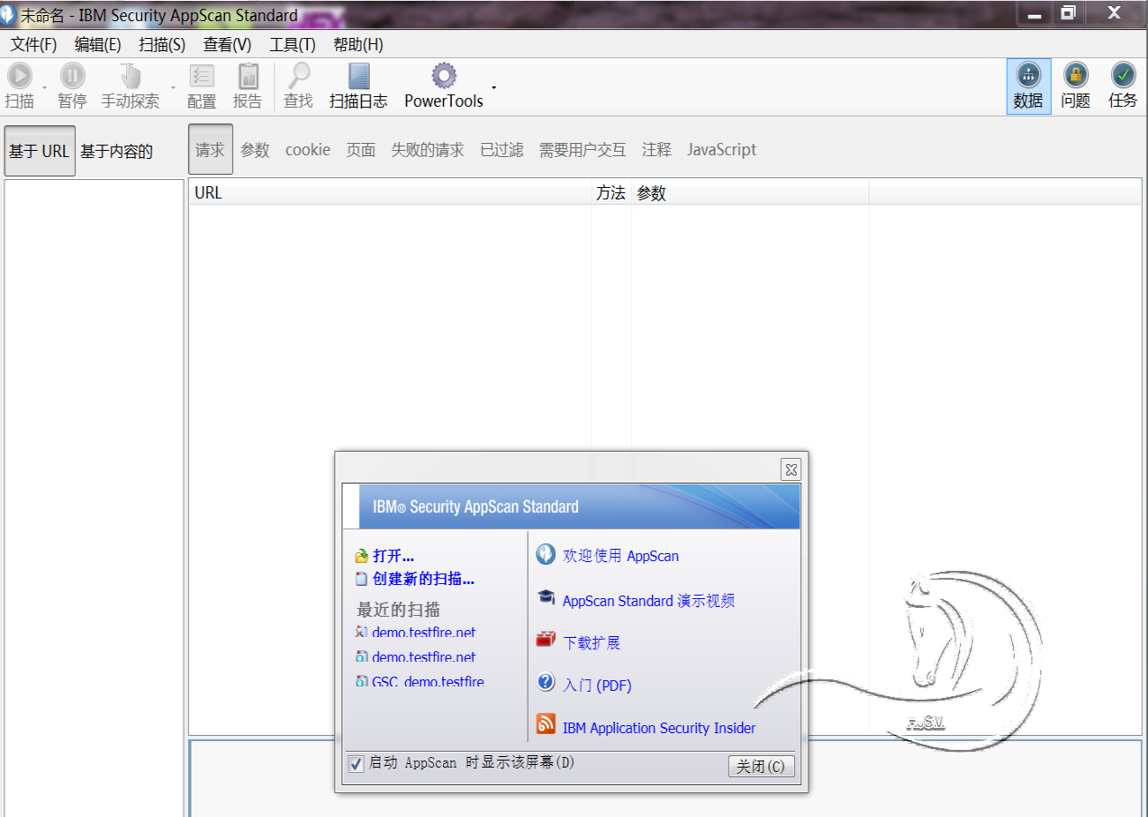1148x817 pixels.
Task: Click the 打开 folder icon in the welcome dialog
Action: [362, 556]
